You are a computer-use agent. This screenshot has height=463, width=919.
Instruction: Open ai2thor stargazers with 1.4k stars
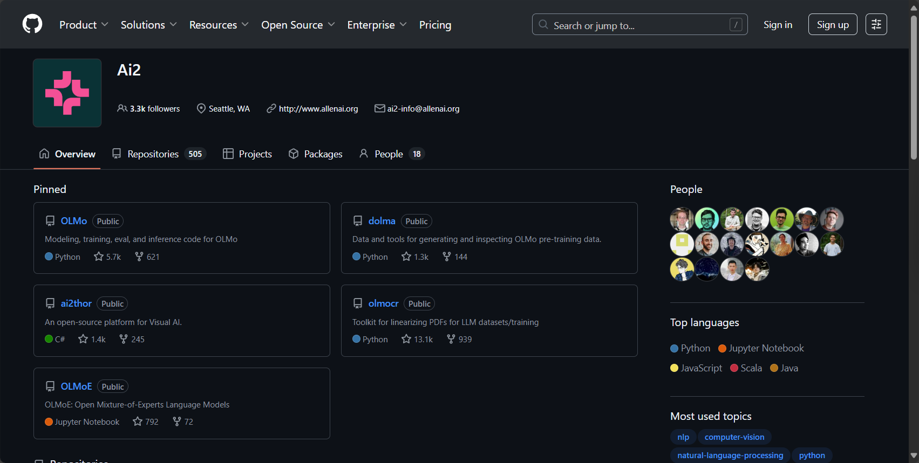pyautogui.click(x=92, y=339)
